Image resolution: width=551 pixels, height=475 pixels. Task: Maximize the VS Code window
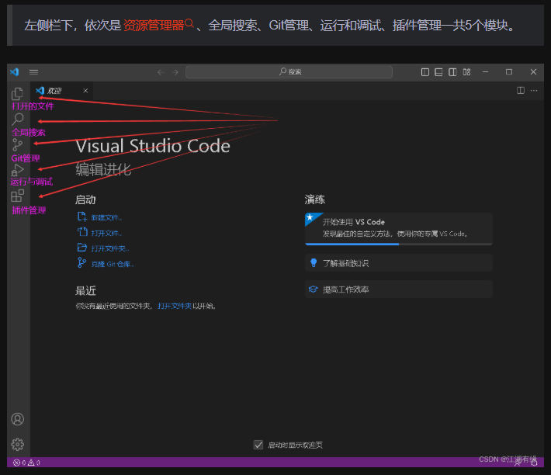[x=509, y=71]
